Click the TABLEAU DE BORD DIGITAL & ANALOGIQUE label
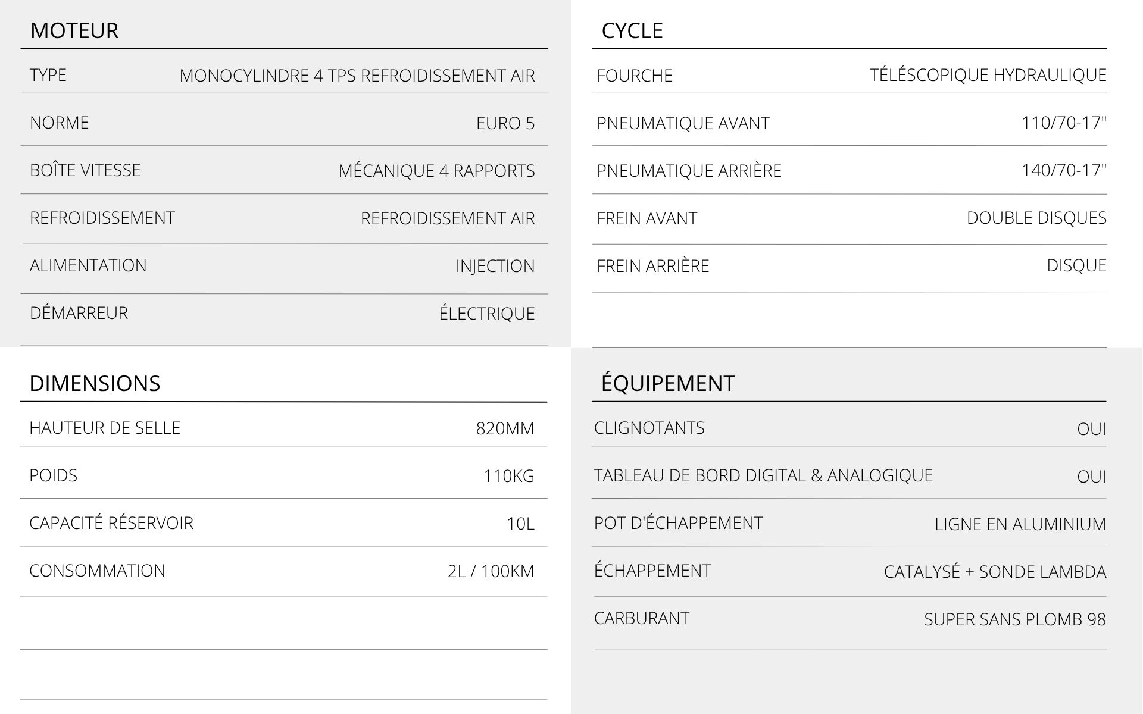 tap(763, 475)
